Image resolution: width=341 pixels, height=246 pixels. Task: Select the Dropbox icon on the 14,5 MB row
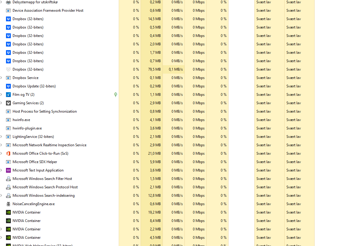coord(8,19)
